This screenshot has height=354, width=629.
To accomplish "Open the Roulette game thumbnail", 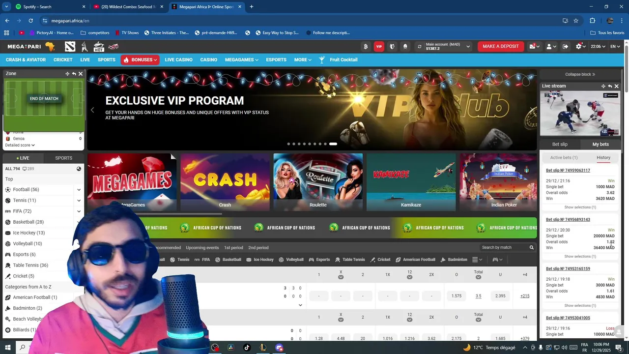I will [x=318, y=182].
